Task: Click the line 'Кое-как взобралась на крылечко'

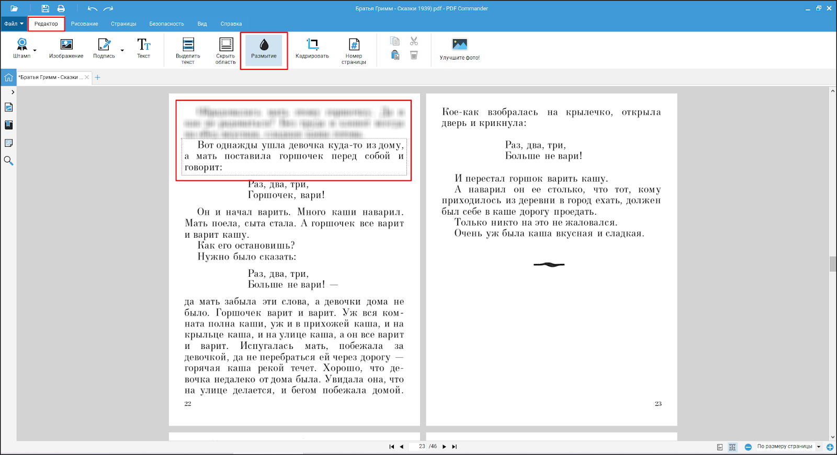Action: coord(551,112)
